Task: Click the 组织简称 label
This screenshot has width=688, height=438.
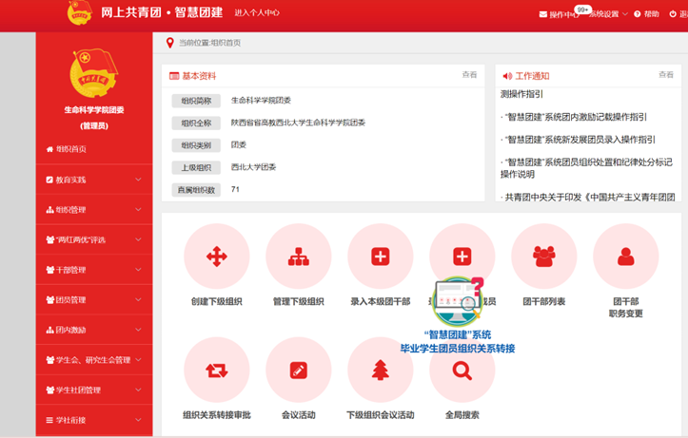Action: point(196,101)
